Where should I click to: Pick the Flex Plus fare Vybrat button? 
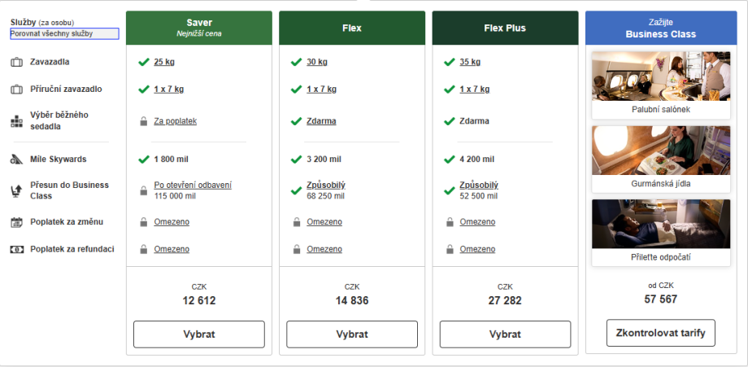click(x=505, y=334)
